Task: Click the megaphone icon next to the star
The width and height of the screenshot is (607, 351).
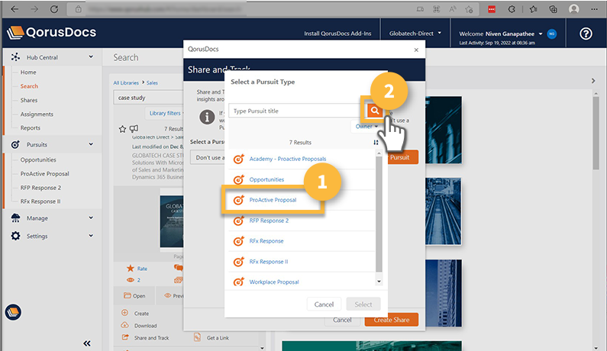Action: coord(134,128)
